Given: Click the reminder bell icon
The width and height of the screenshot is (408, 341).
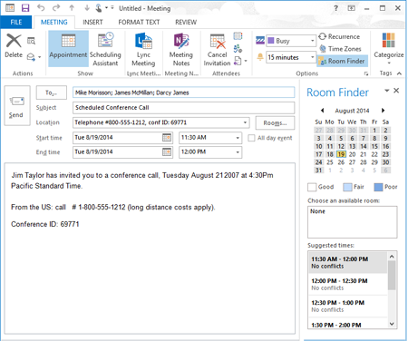Looking at the screenshot, I should point(260,57).
